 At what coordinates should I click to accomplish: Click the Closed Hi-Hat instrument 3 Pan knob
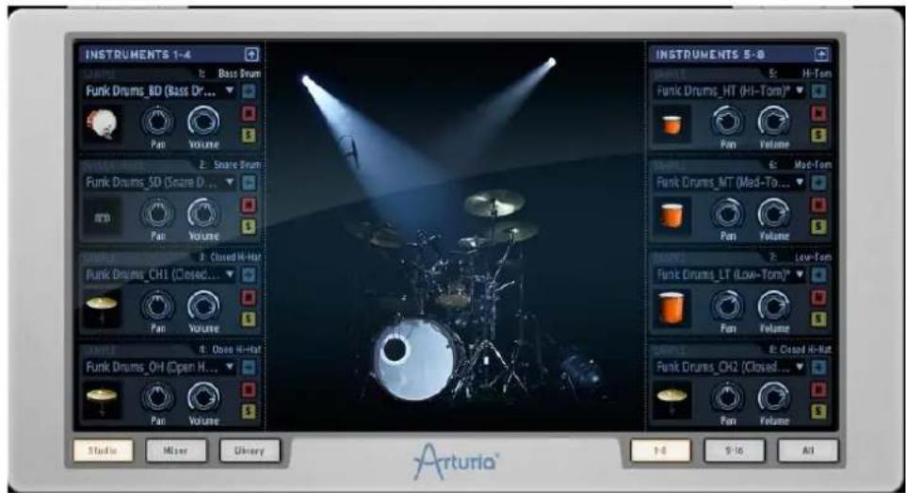point(157,304)
